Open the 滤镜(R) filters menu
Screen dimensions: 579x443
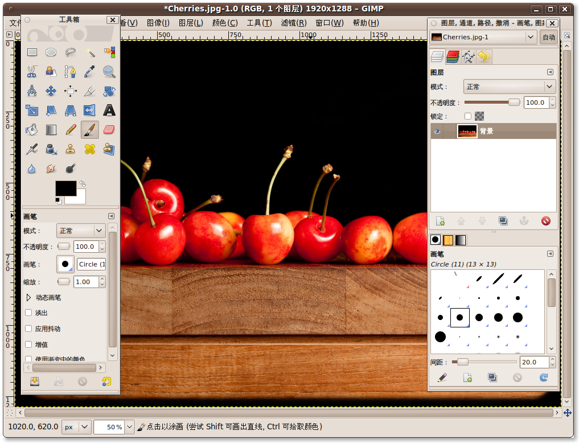pos(293,23)
